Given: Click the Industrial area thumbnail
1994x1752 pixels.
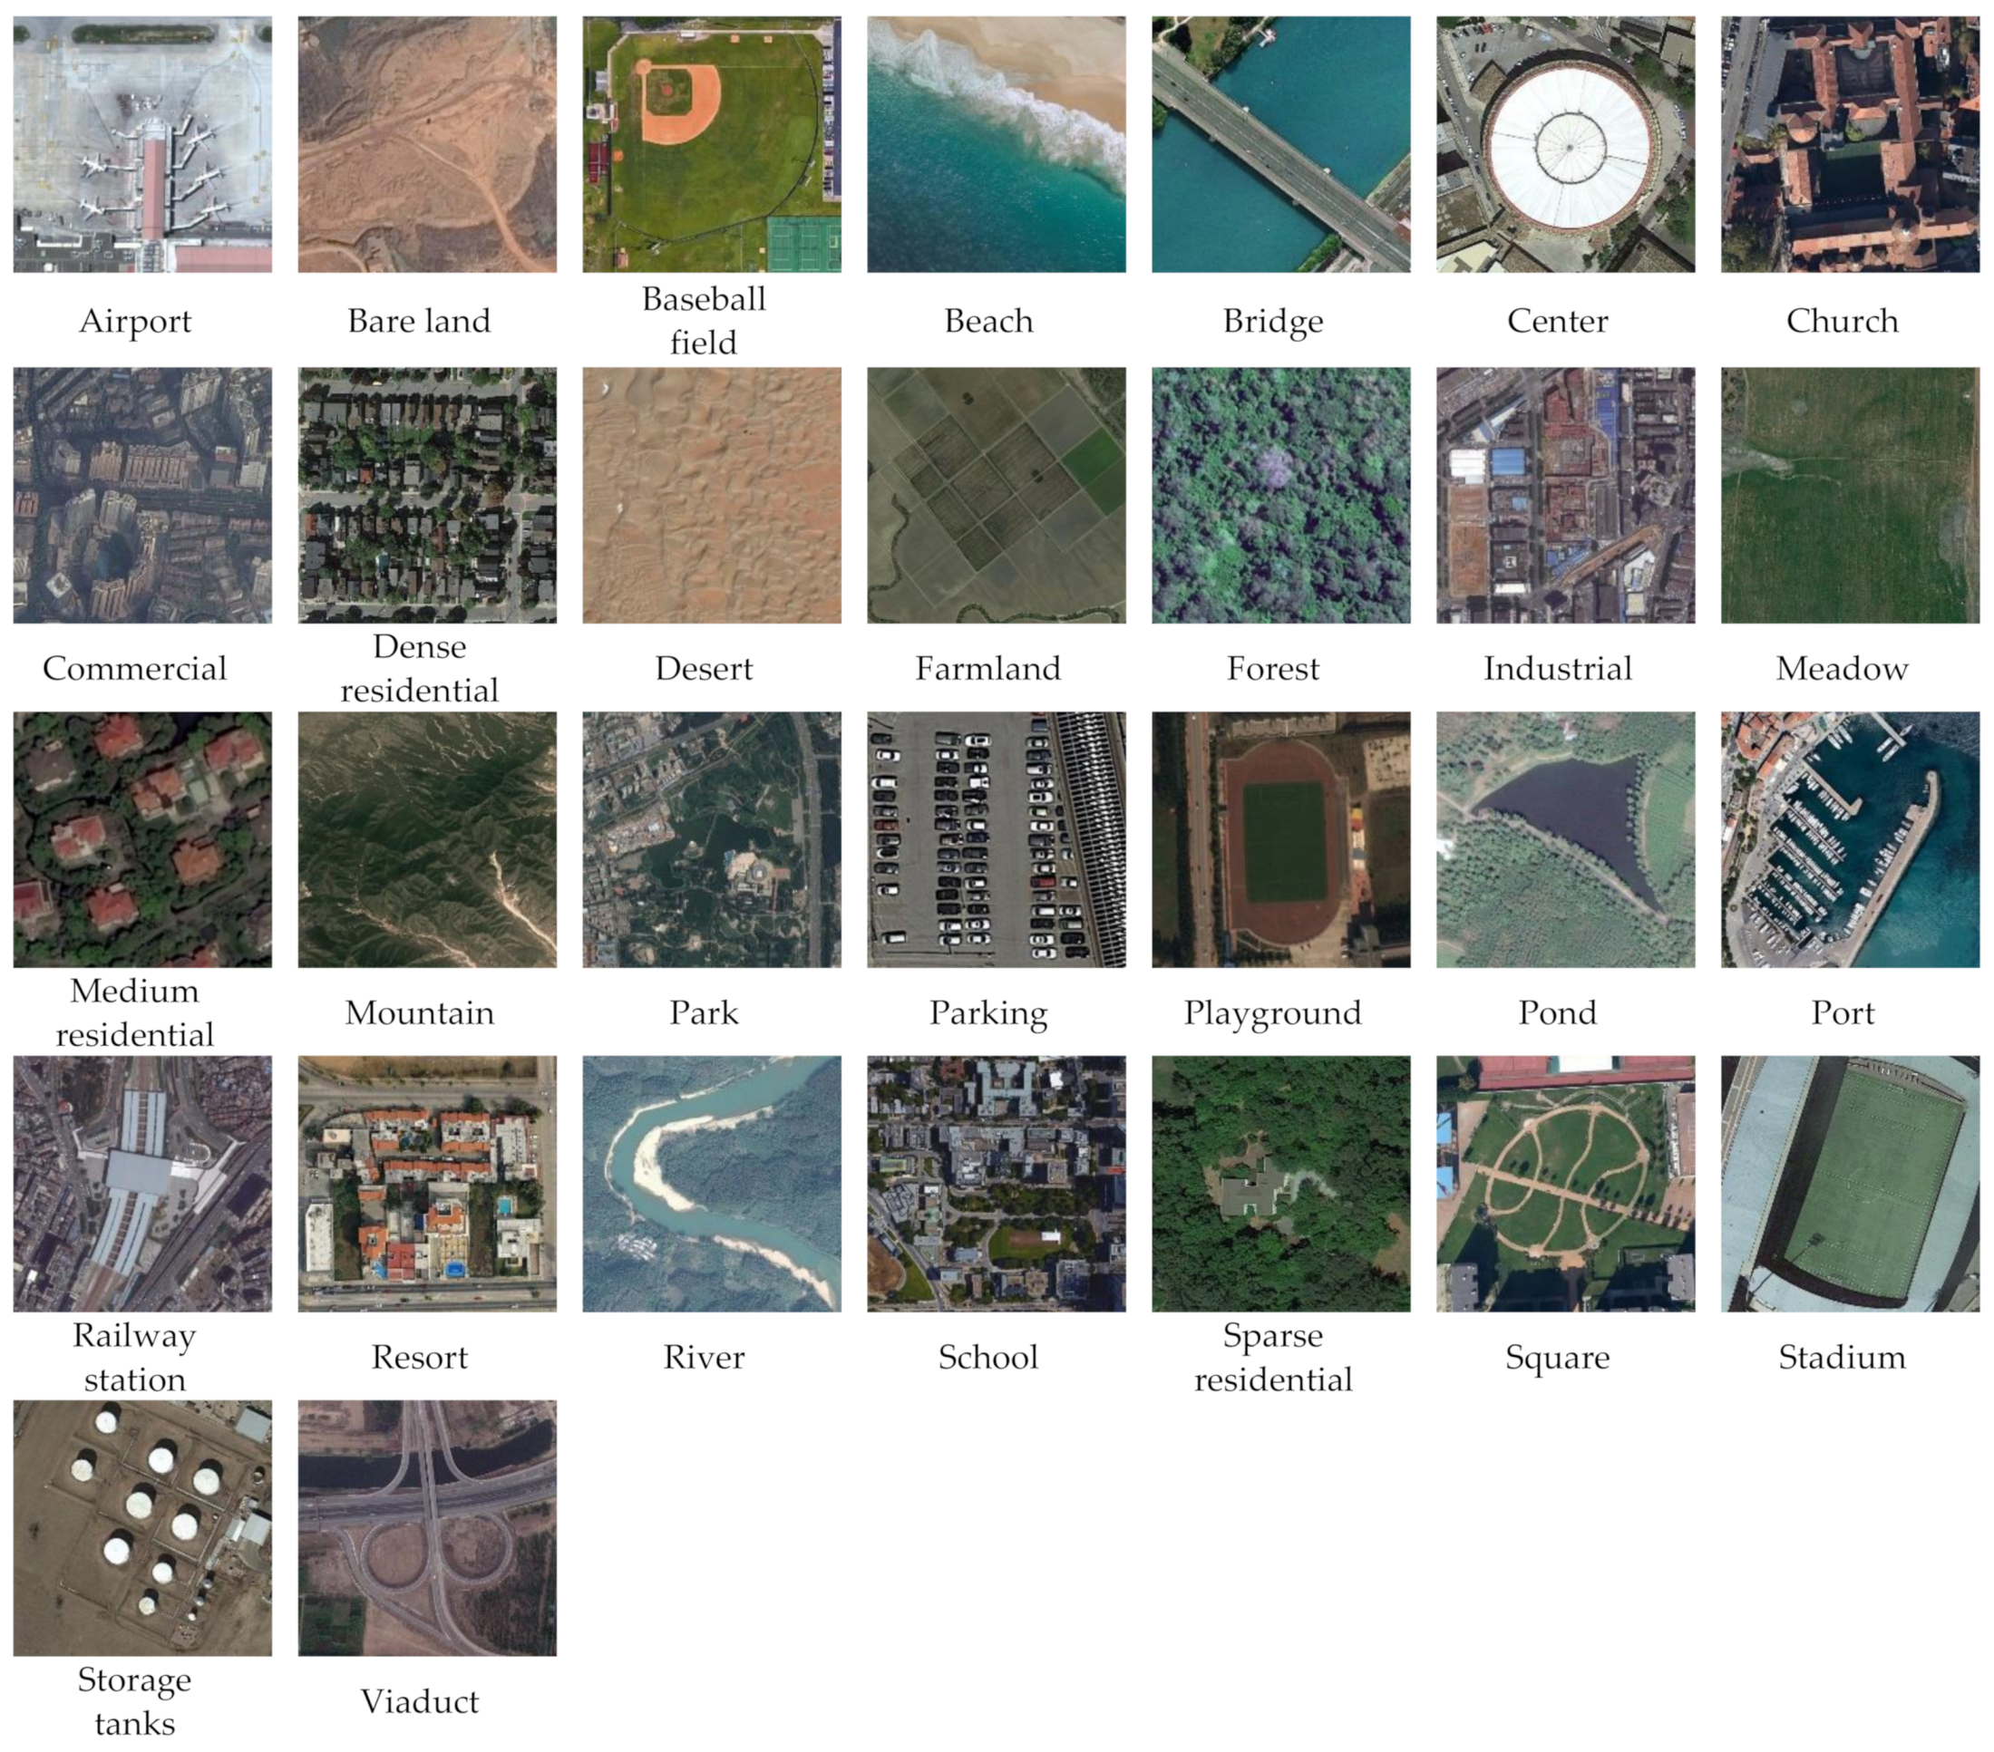Looking at the screenshot, I should (1566, 495).
